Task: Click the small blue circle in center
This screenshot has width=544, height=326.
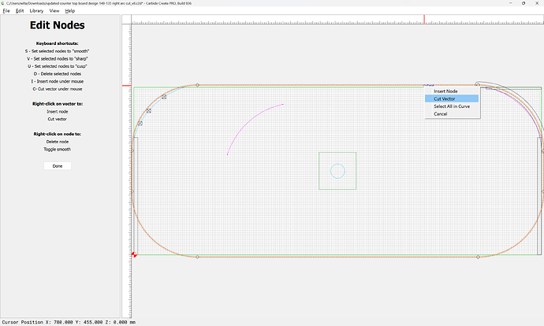Action: coord(337,171)
